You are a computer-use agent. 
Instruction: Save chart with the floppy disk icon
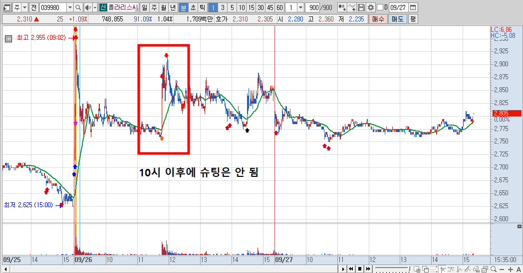pyautogui.click(x=361, y=7)
